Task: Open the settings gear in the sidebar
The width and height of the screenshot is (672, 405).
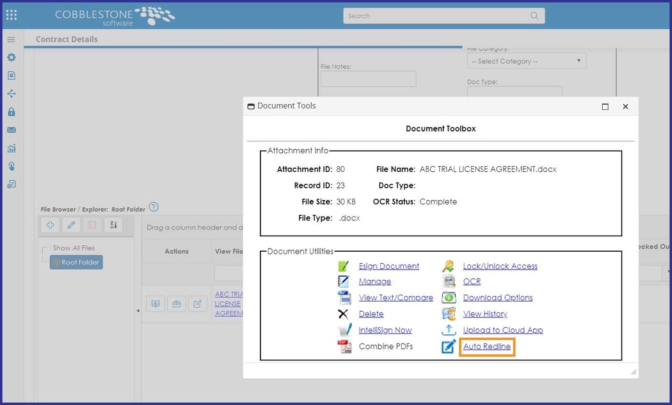Action: (10, 57)
